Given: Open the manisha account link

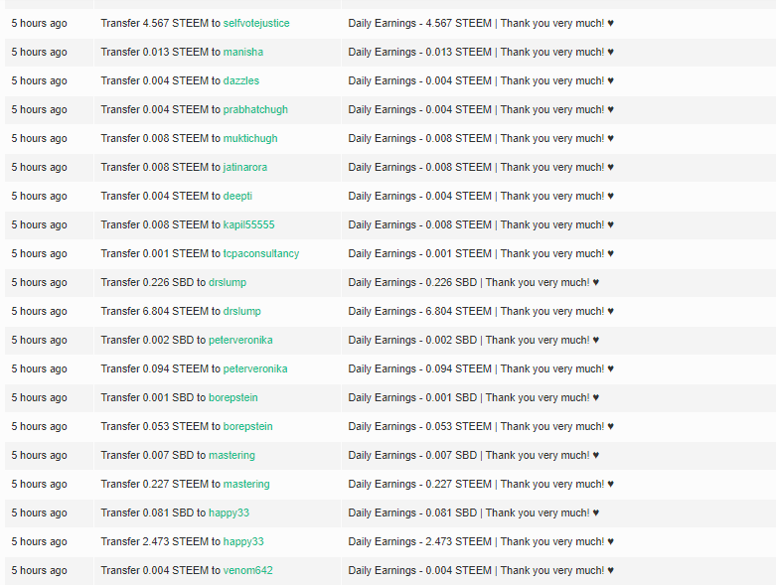Looking at the screenshot, I should click(243, 52).
